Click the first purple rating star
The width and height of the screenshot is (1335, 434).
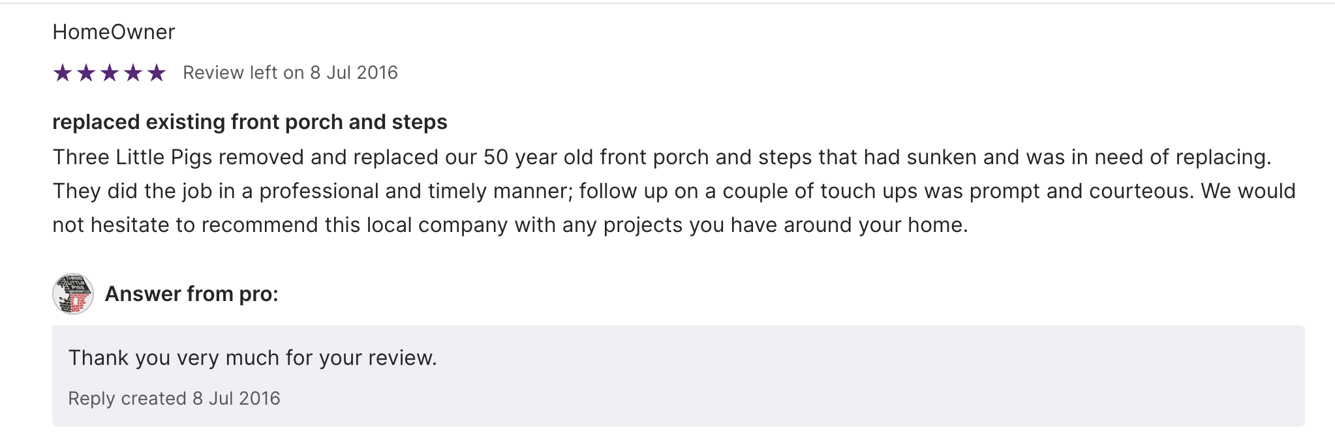click(63, 73)
